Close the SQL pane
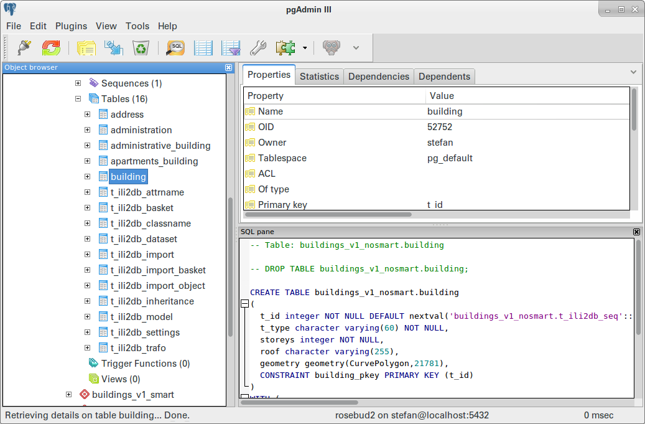Viewport: 645px width, 424px height. (x=636, y=232)
